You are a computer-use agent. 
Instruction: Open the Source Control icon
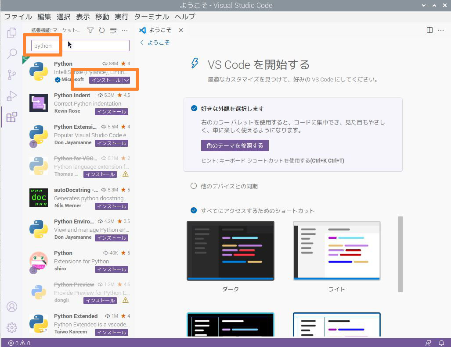pyautogui.click(x=11, y=74)
